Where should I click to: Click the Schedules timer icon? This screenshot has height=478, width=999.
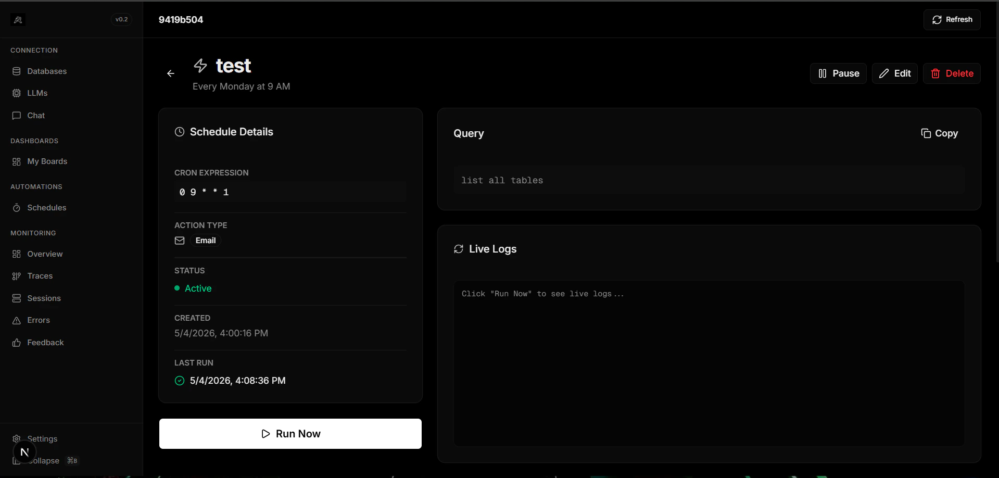click(x=17, y=208)
